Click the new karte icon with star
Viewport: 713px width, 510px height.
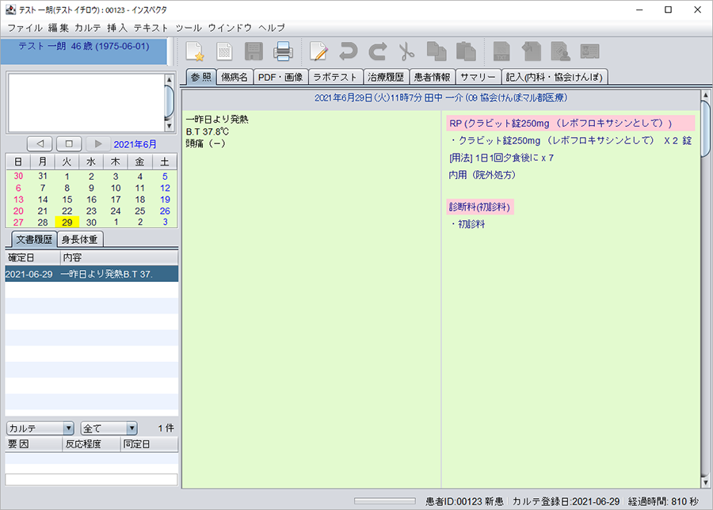pos(195,52)
